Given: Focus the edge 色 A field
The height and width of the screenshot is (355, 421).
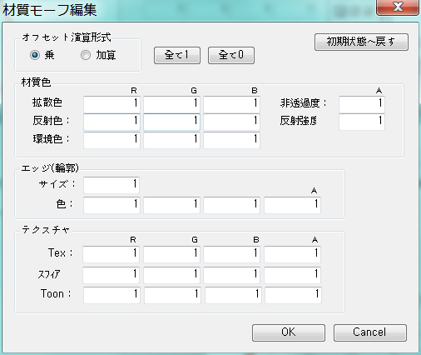Looking at the screenshot, I should [292, 205].
